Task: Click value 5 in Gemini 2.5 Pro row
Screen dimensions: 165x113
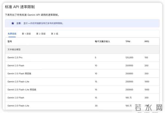Action: point(95,58)
